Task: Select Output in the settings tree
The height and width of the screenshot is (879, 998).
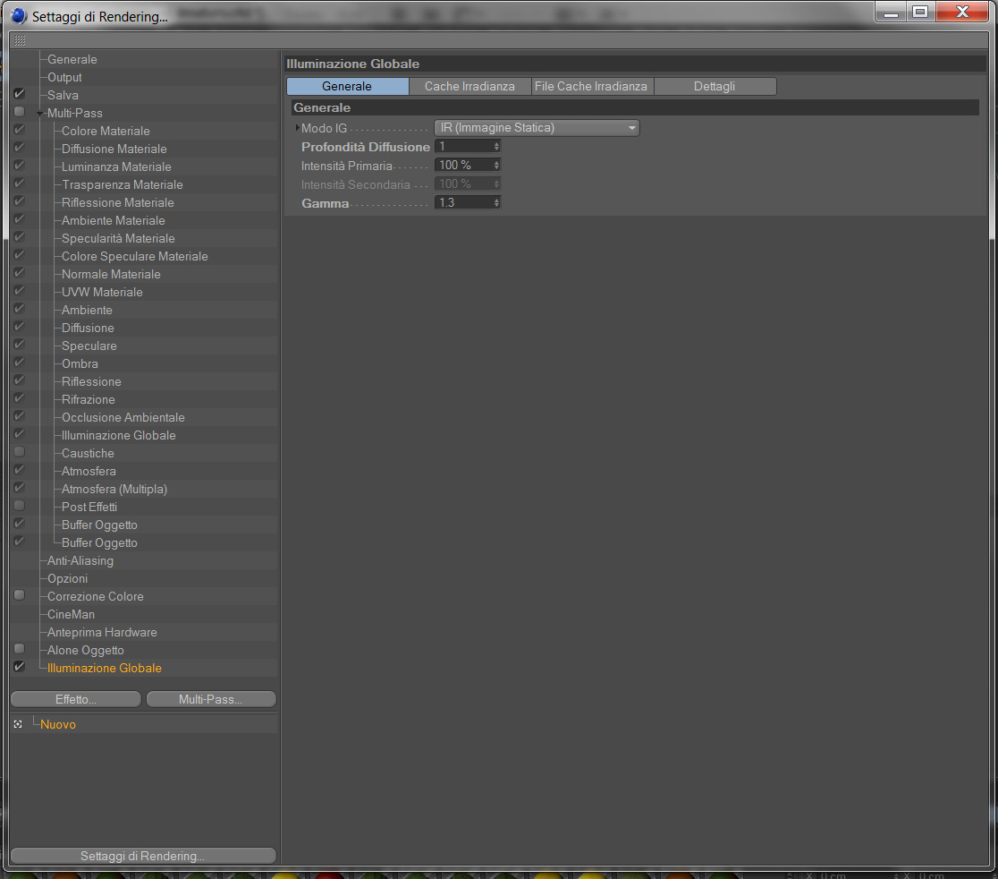Action: 64,77
